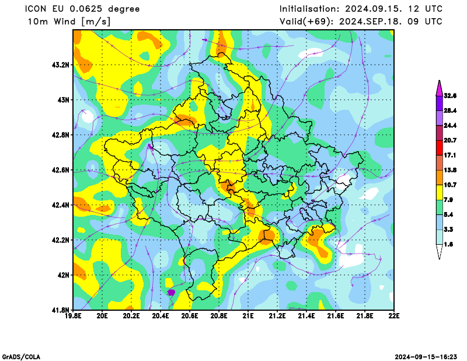Image resolution: width=467 pixels, height=361 pixels.
Task: Select legend value 28.4
Action: click(450, 110)
